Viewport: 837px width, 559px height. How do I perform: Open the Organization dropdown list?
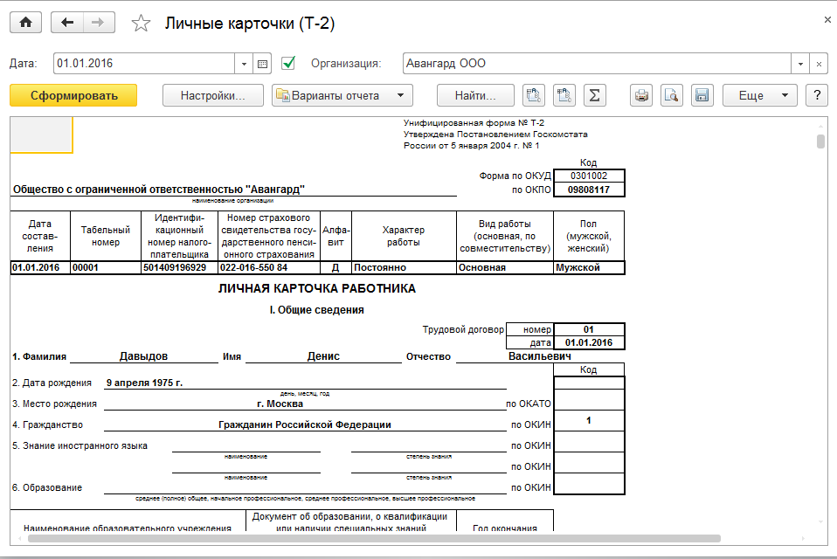coord(800,64)
